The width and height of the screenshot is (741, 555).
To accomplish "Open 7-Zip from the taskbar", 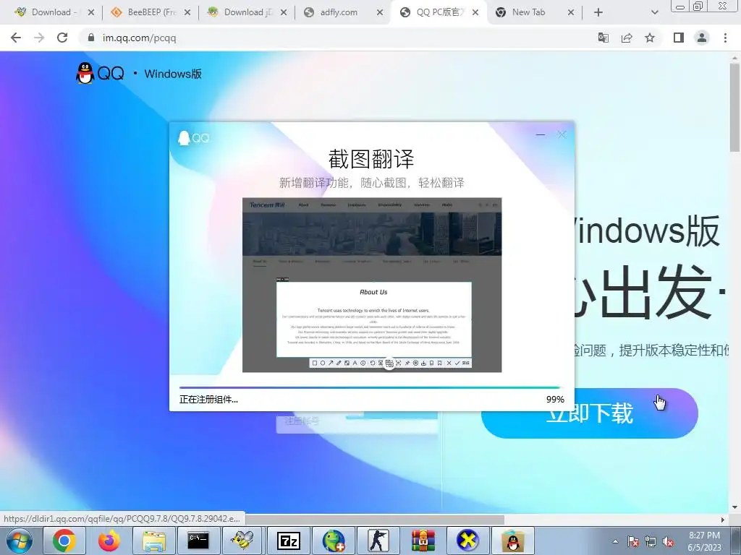I will pyautogui.click(x=288, y=541).
